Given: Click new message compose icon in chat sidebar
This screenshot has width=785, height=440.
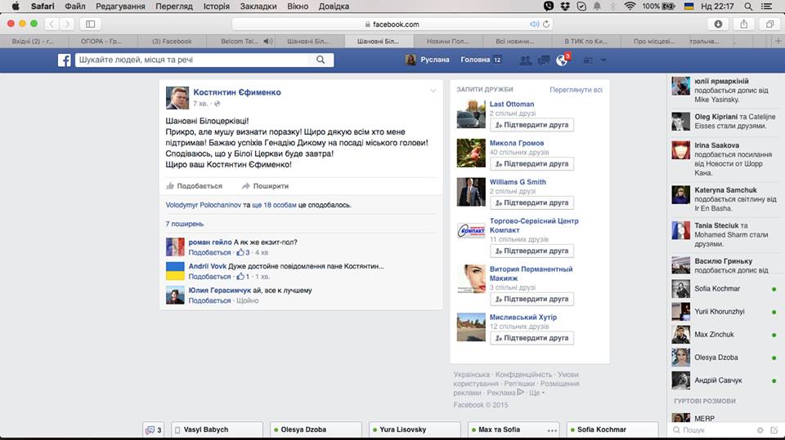Looking at the screenshot, I should point(774,430).
